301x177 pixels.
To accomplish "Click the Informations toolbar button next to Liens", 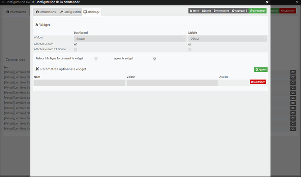I will click(221, 11).
